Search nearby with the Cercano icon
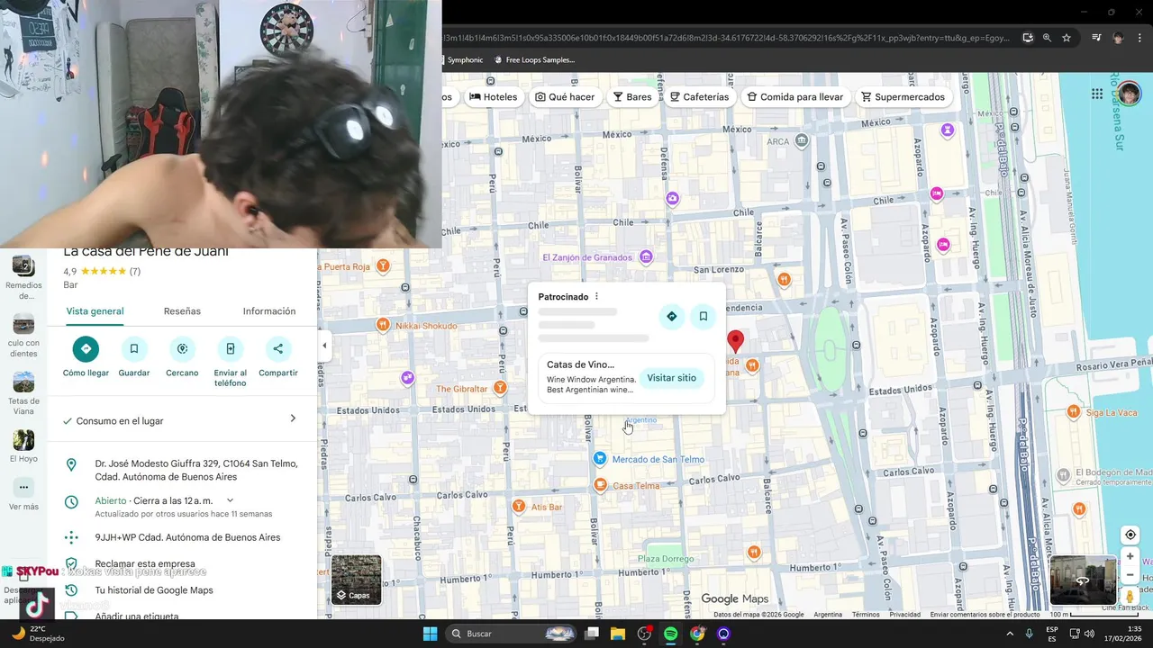Screen dimensions: 1153x648 click(x=182, y=348)
